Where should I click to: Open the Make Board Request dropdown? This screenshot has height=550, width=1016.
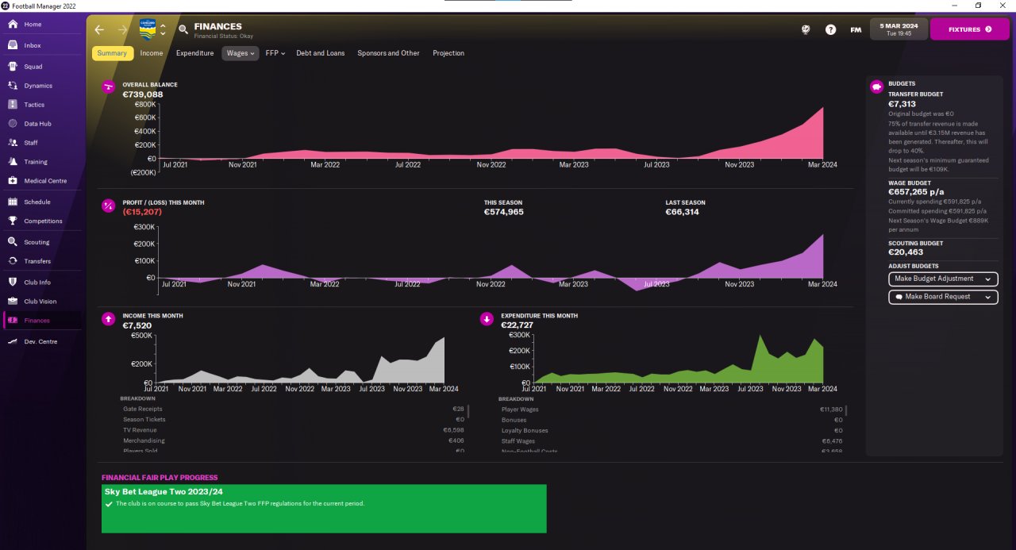point(943,297)
